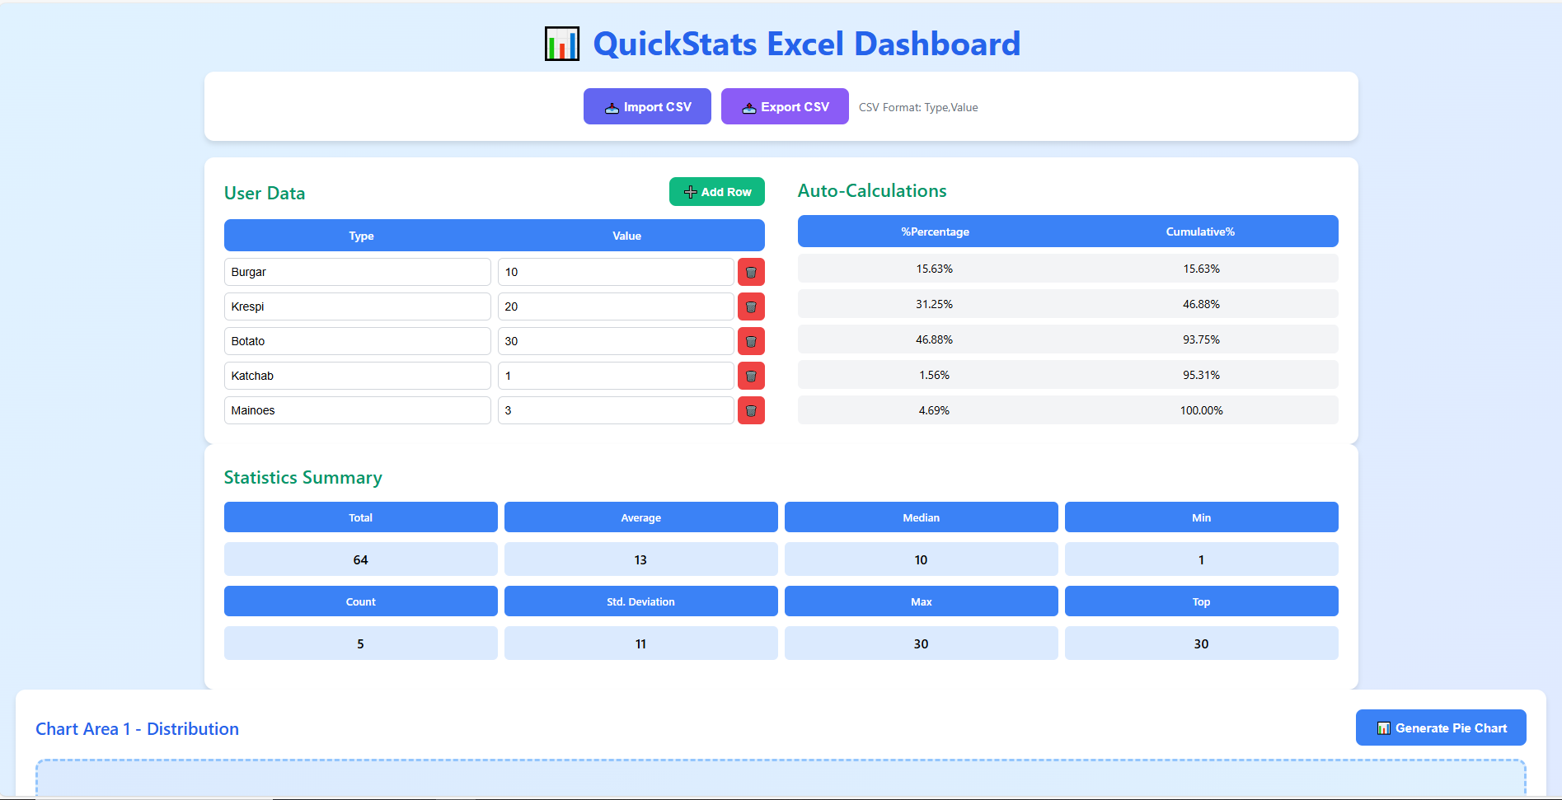The height and width of the screenshot is (800, 1562).
Task: Click the Generate Pie Chart button
Action: (1440, 727)
